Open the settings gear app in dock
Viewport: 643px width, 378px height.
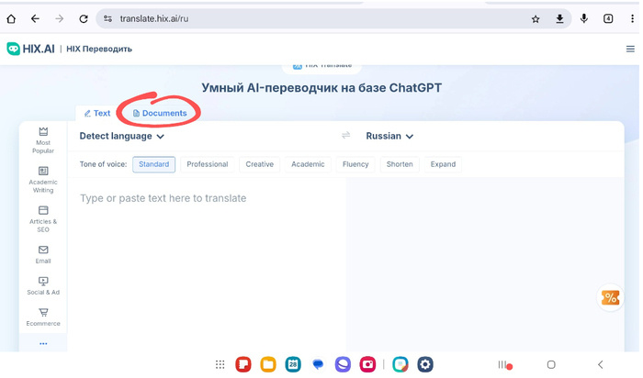click(x=425, y=364)
